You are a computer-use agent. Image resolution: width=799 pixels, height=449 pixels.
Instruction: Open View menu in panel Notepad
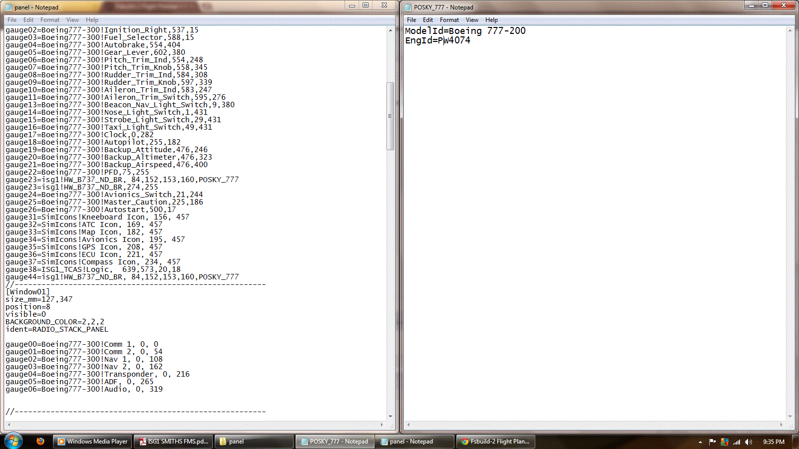pyautogui.click(x=72, y=20)
